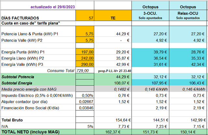Select TE TOTAL NETO 162,37 €
The image size is (208, 135).
click(x=113, y=132)
